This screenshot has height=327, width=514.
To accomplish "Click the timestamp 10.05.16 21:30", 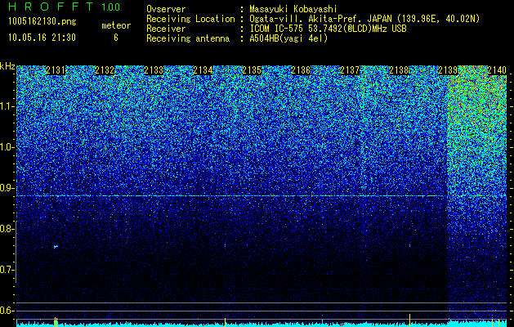I will (x=42, y=38).
